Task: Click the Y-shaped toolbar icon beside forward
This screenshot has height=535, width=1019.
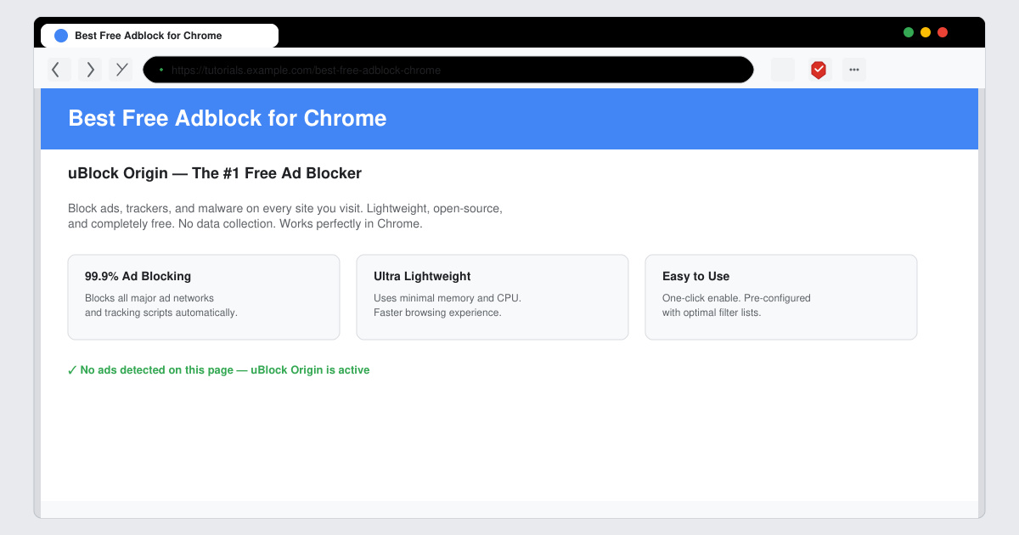Action: (x=121, y=70)
